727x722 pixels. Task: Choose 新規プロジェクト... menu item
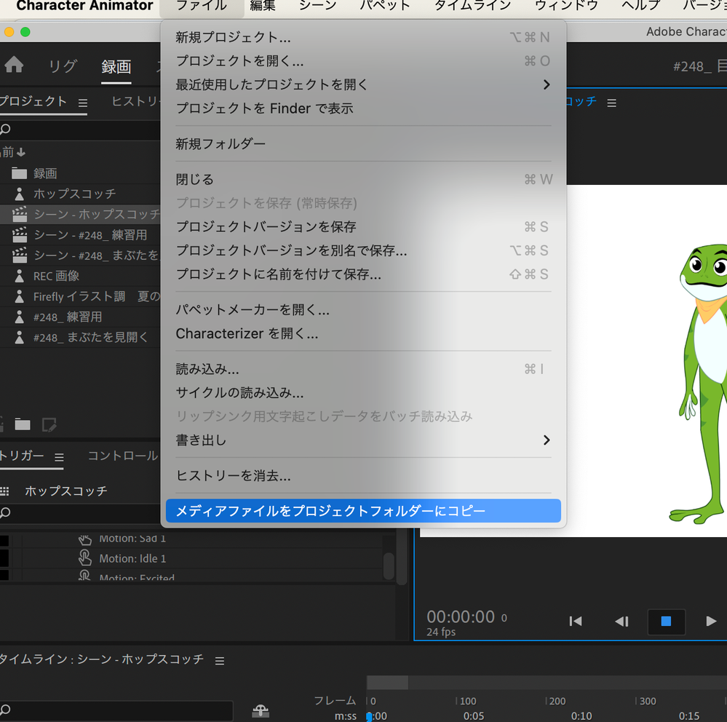363,37
